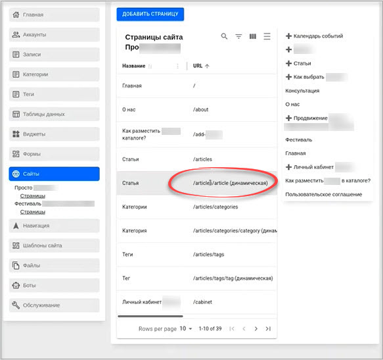Screen dimensions: 383x360
Task: Open Название column options menu dots
Action: (177, 66)
